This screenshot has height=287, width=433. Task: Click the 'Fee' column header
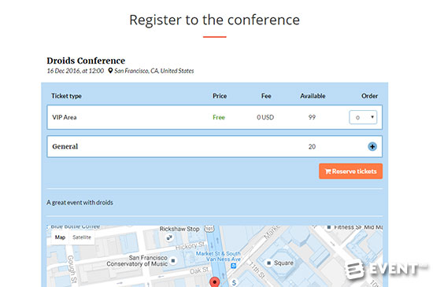(266, 96)
